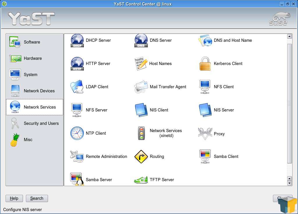Image resolution: width=298 pixels, height=214 pixels.
Task: Click the Search button
Action: click(x=37, y=198)
